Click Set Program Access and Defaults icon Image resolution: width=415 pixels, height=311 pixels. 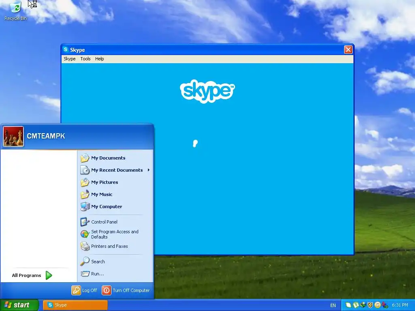pyautogui.click(x=85, y=234)
